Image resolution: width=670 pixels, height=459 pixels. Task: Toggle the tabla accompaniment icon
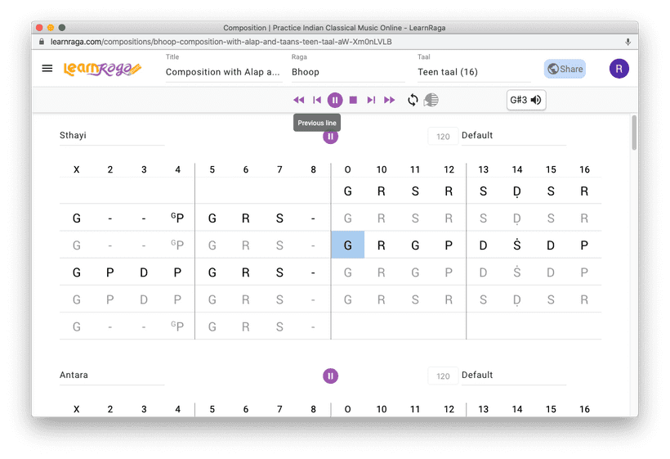[431, 100]
